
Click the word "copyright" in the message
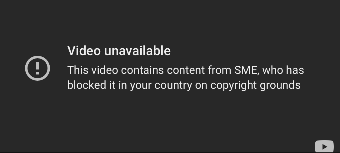[233, 85]
